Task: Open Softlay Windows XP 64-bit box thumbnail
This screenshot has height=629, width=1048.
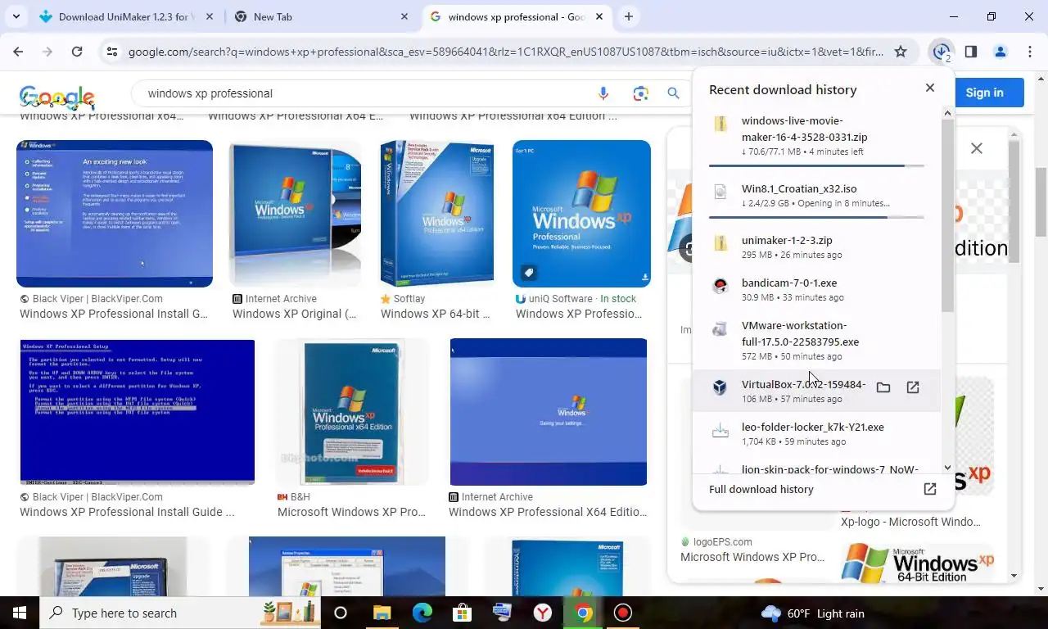Action: [437, 214]
